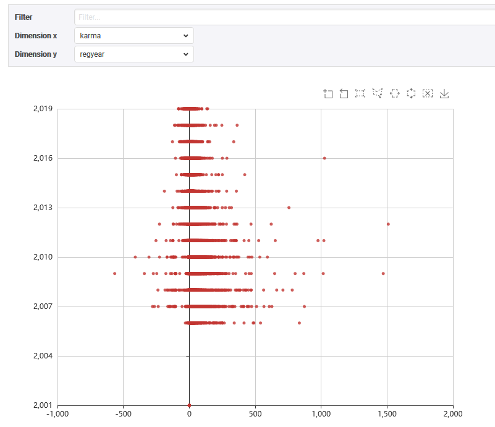Click the lone 2013 point near karma 750
The image size is (495, 427).
[x=289, y=208]
